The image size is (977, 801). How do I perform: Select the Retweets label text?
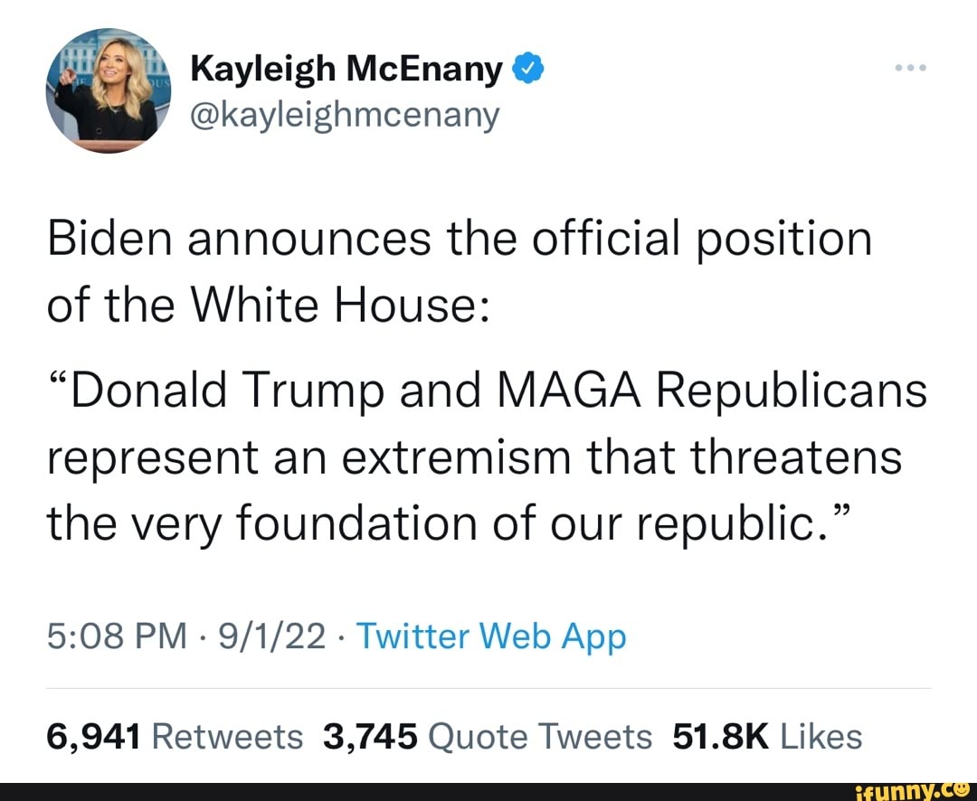(x=226, y=736)
